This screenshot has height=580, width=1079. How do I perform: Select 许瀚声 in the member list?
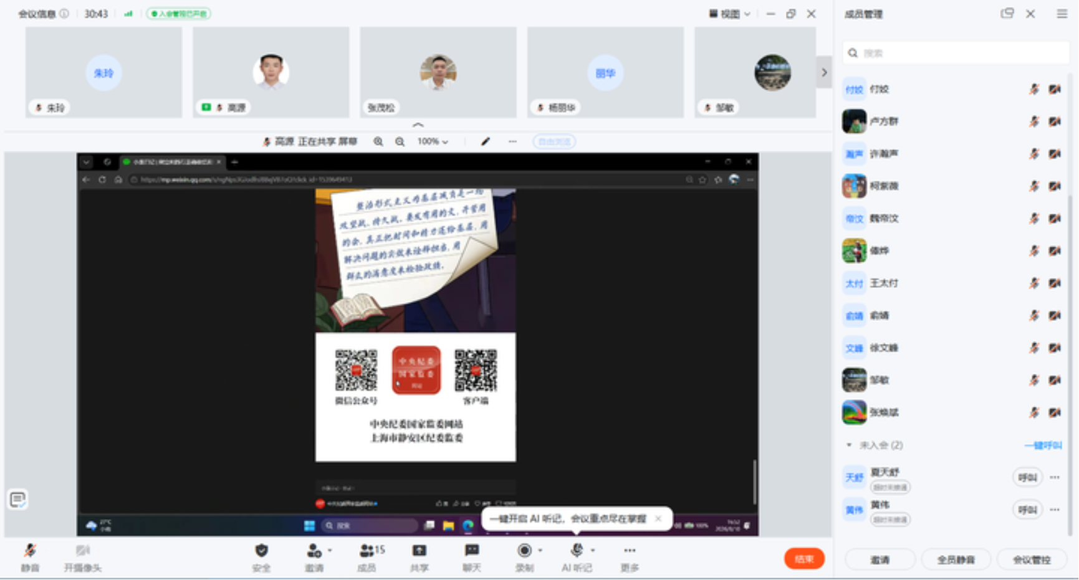pyautogui.click(x=952, y=154)
